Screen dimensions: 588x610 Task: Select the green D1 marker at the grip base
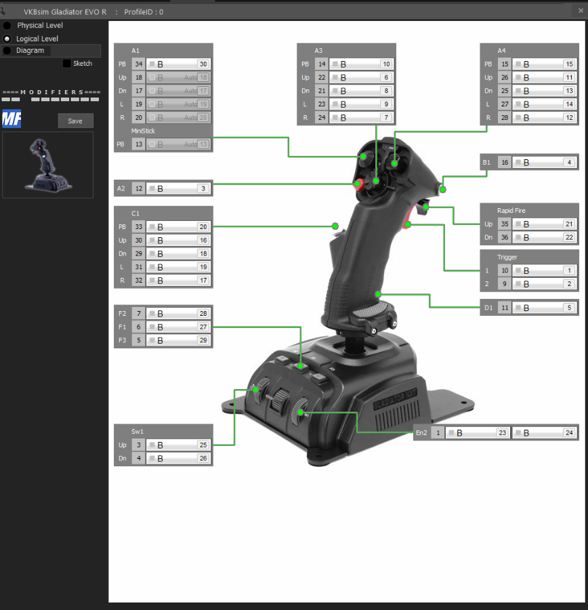click(379, 294)
